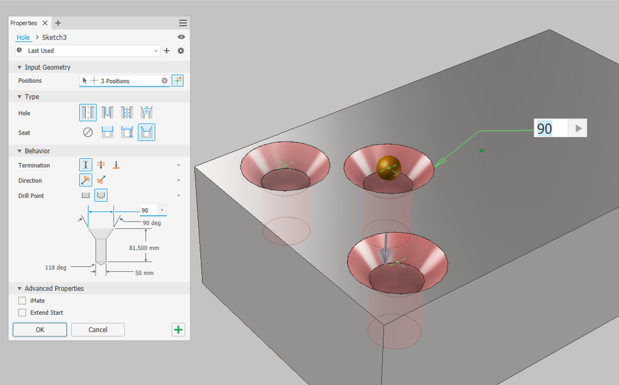Collapse the Type section
The width and height of the screenshot is (619, 385).
(19, 97)
